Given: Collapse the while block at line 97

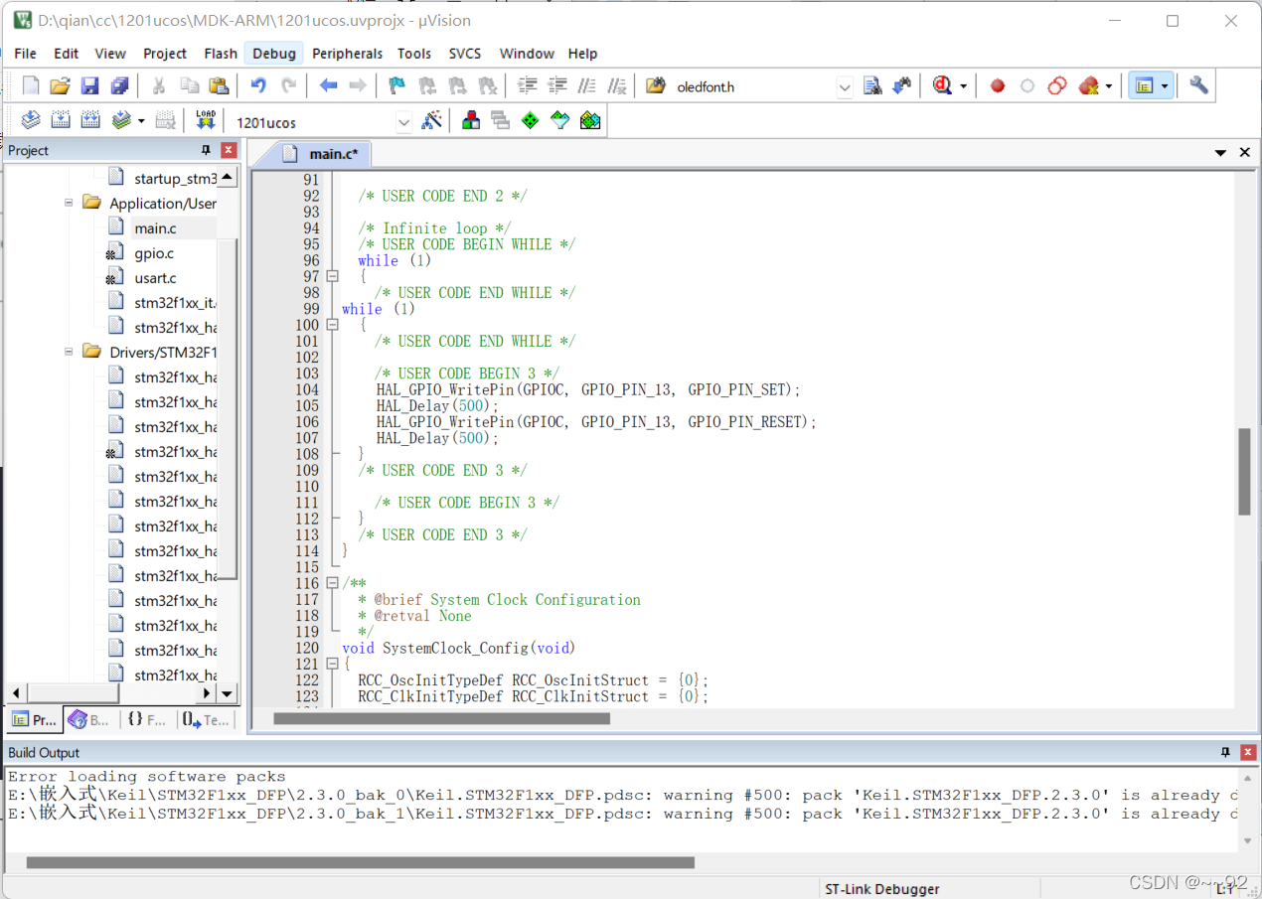Looking at the screenshot, I should point(332,276).
